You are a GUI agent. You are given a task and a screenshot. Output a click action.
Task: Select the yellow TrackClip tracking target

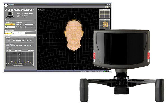tap(10, 24)
